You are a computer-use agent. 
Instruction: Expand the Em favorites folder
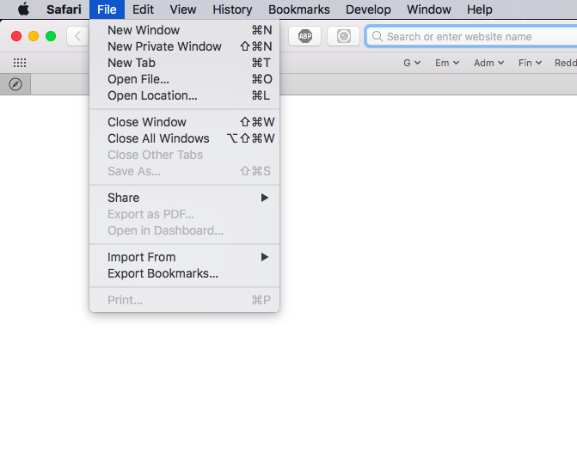(x=447, y=63)
